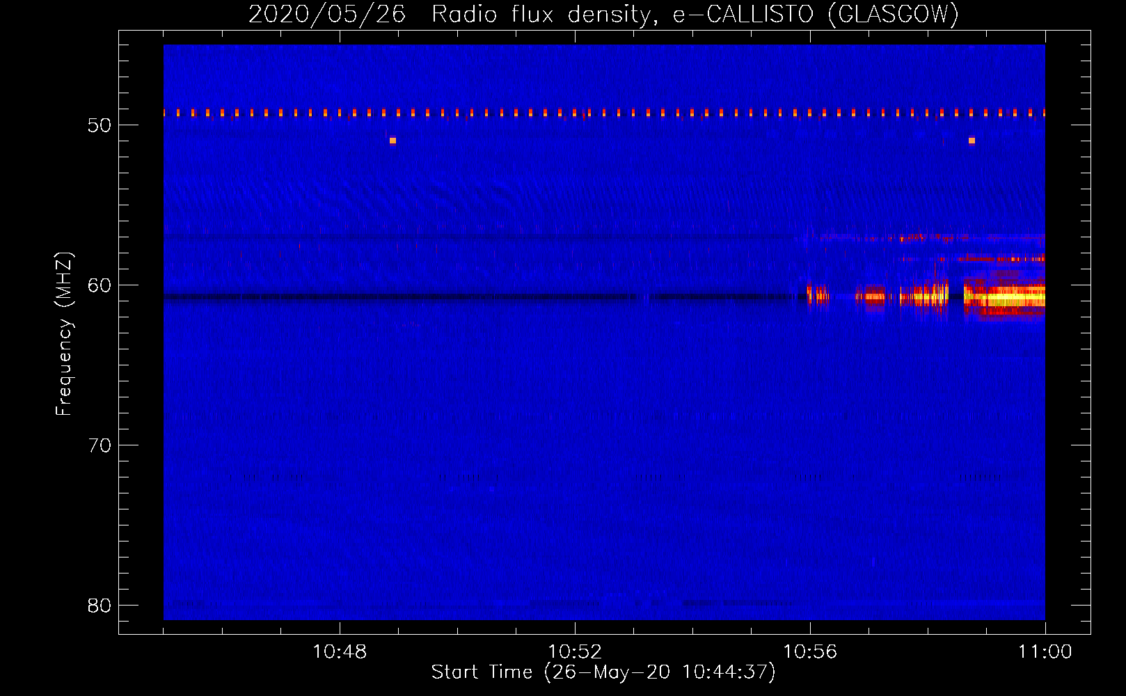Click the "Frequency (MHZ)" axis label
The image size is (1126, 696).
63,334
